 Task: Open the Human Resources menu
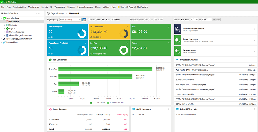[x=85, y=7]
